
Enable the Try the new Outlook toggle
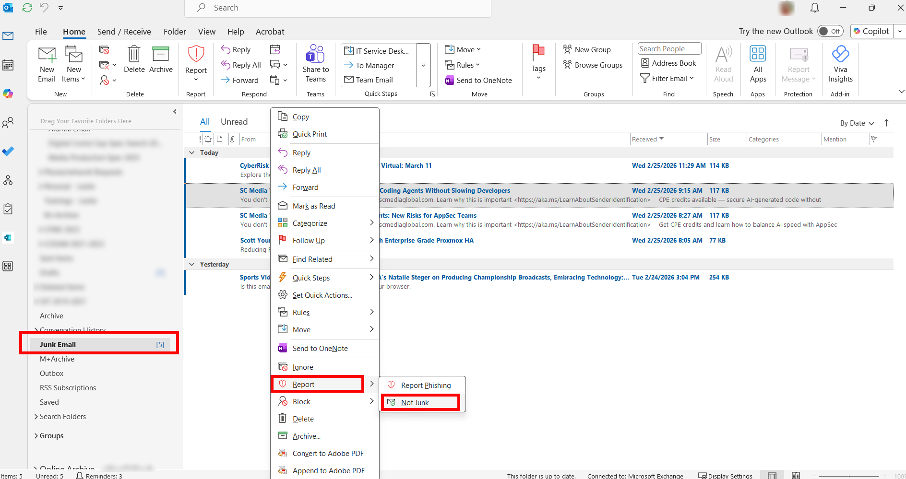(831, 31)
